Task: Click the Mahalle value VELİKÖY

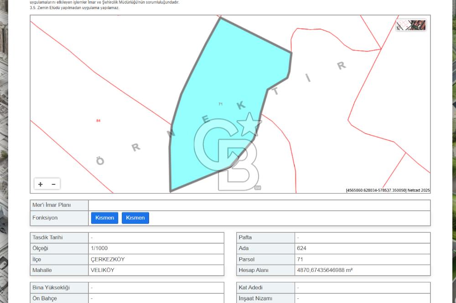Action: 103,270
